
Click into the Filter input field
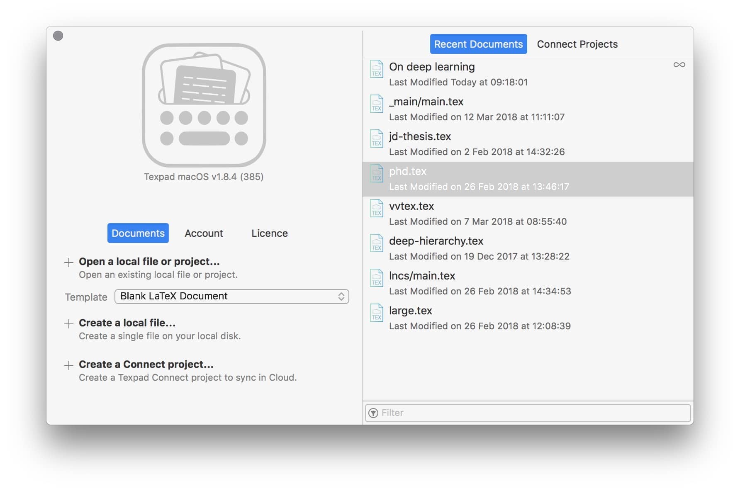tap(528, 413)
